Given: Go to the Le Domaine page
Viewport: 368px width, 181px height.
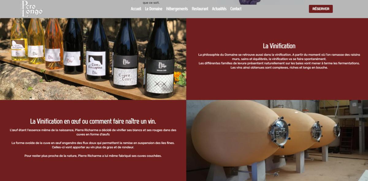Looking at the screenshot, I should click(x=154, y=9).
